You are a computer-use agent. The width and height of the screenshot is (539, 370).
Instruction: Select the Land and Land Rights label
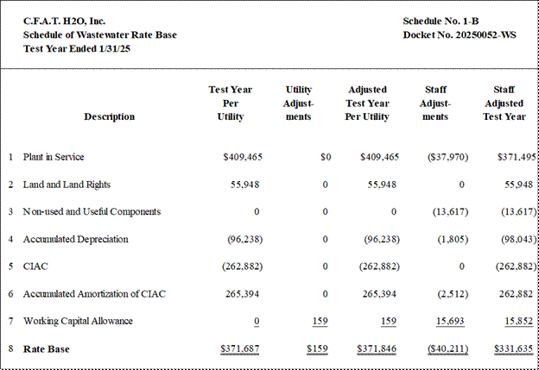coord(67,185)
